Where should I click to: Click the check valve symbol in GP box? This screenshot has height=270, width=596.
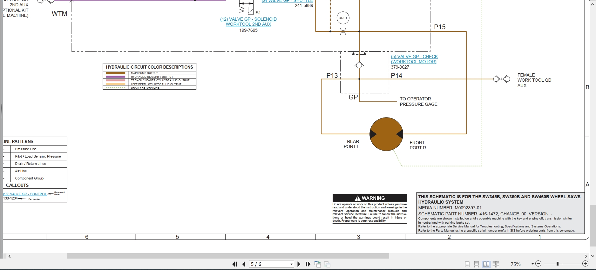pyautogui.click(x=359, y=65)
